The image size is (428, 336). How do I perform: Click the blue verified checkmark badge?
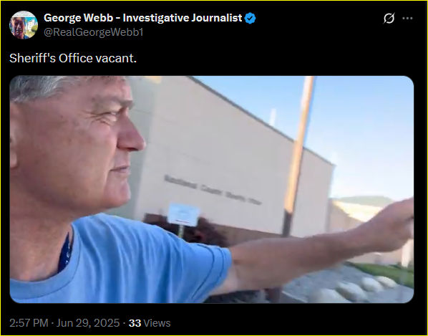point(250,19)
